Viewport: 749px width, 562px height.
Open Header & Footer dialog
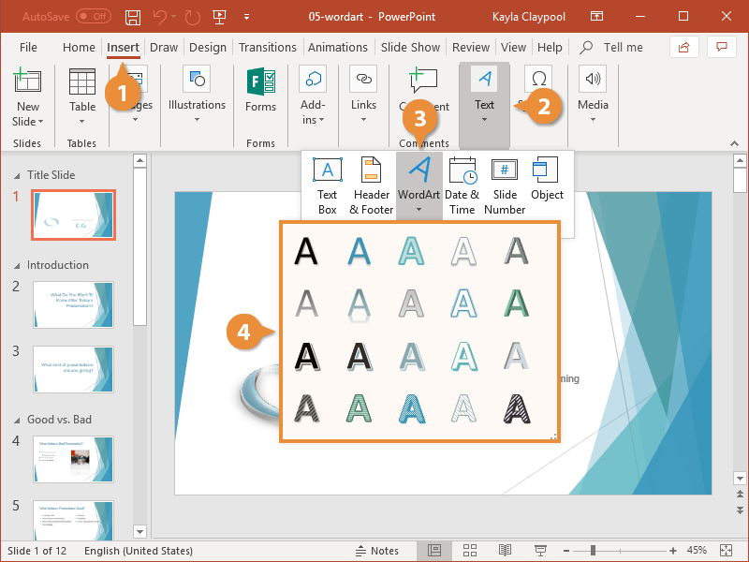point(371,185)
